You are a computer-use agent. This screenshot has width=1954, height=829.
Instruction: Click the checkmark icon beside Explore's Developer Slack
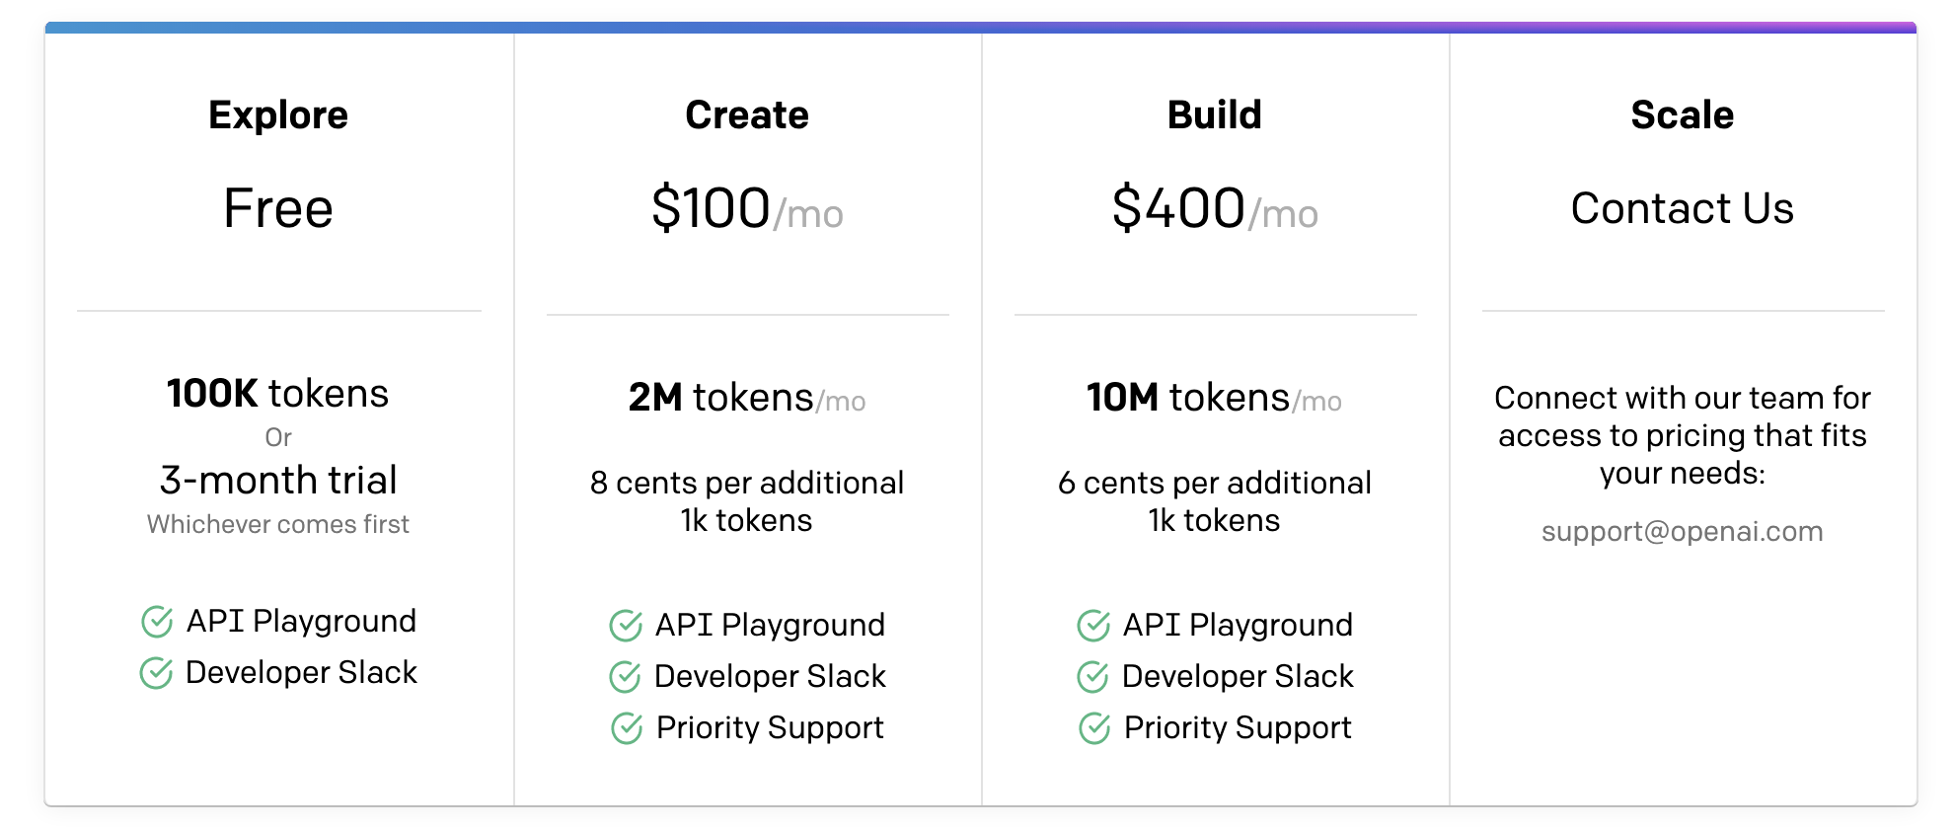(156, 673)
